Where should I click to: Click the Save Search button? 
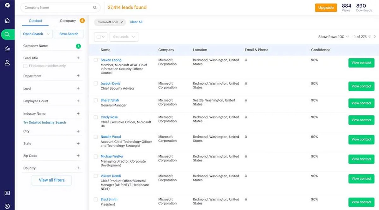point(69,34)
